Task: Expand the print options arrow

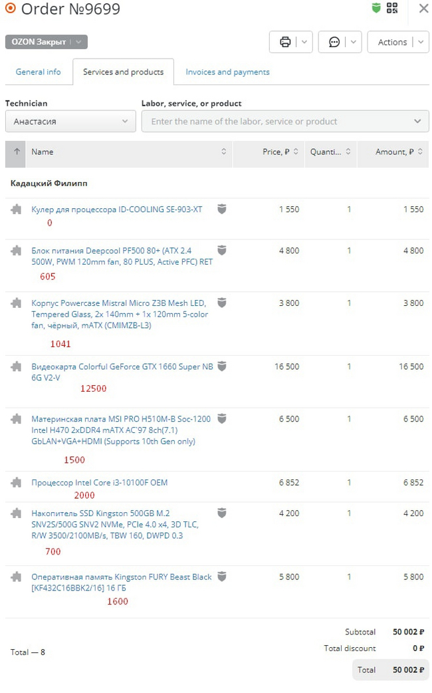Action: coord(304,42)
